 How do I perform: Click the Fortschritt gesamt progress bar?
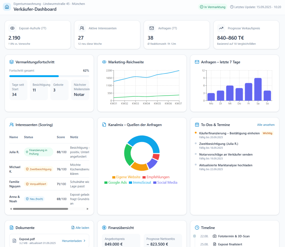49,76
